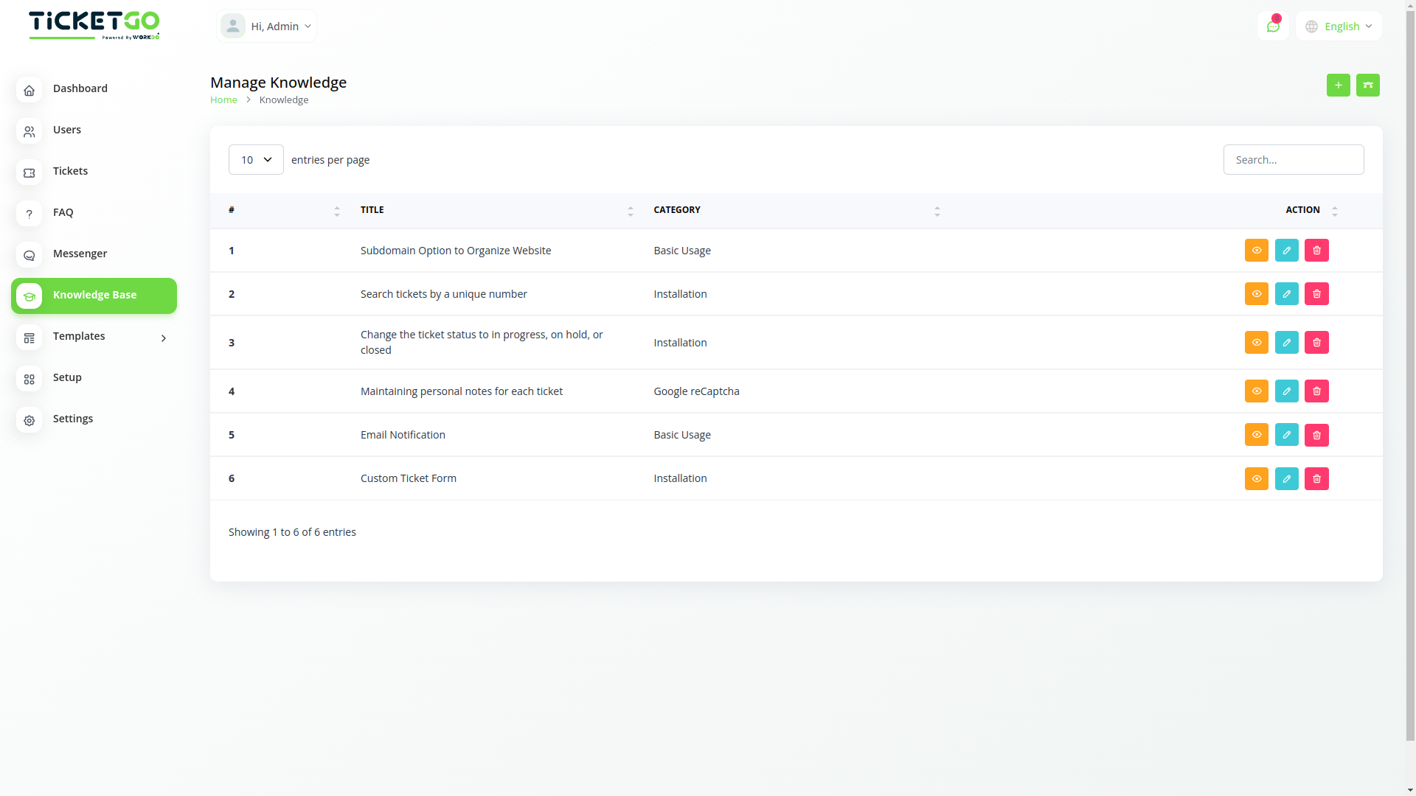Open the green knowledge category sitemap icon
This screenshot has height=796, width=1416.
click(1368, 85)
